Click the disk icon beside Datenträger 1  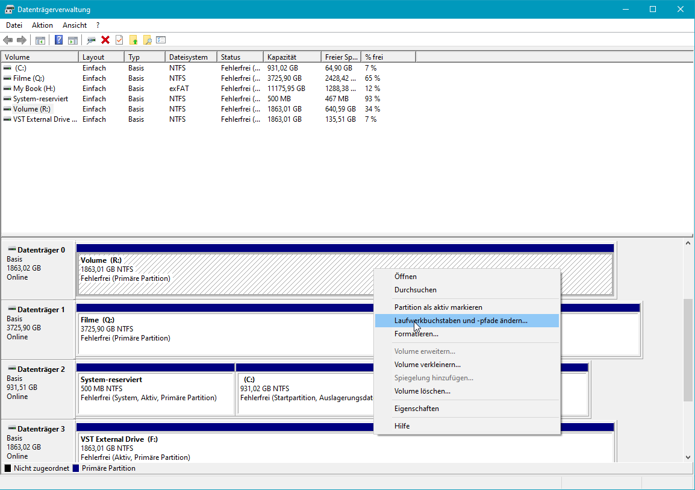point(12,309)
